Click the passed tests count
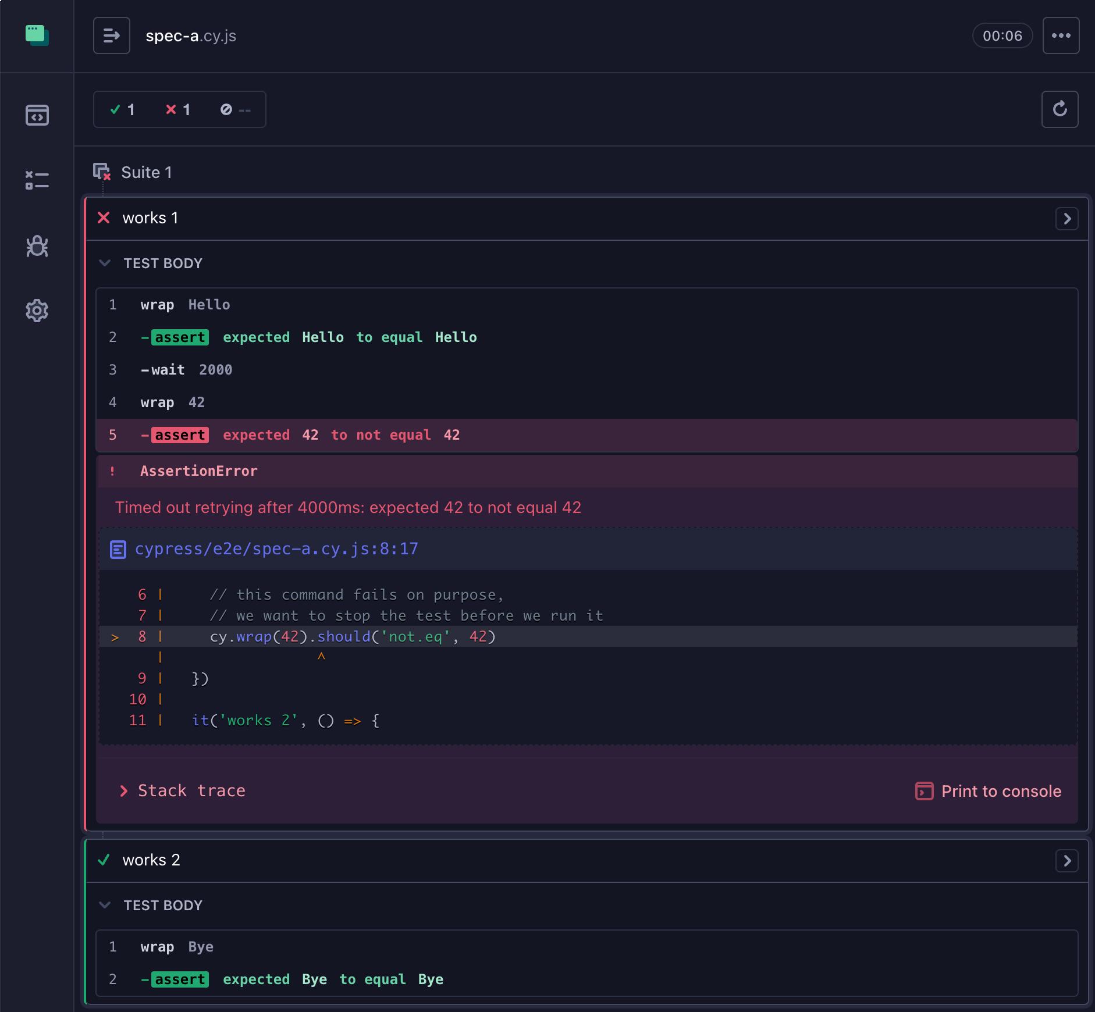This screenshot has width=1095, height=1012. tap(122, 109)
